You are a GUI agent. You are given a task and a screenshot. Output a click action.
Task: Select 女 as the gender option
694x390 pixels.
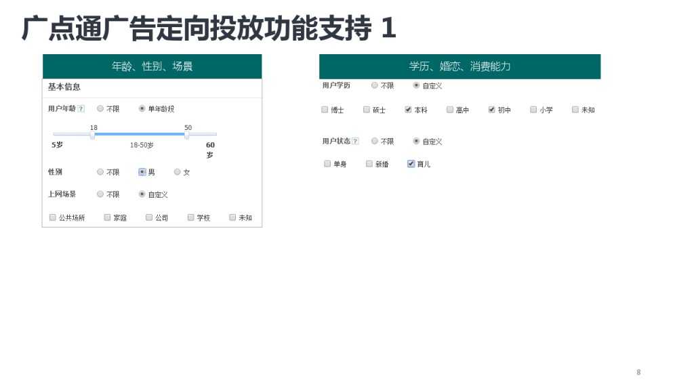pos(178,172)
